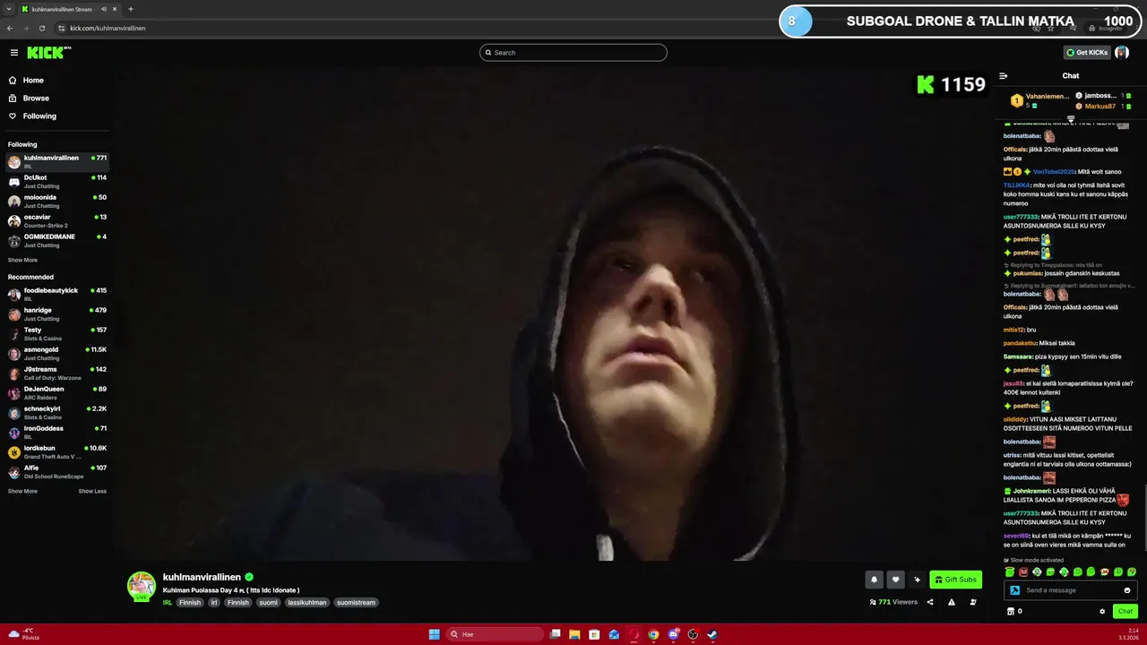Image resolution: width=1147 pixels, height=645 pixels.
Task: Open moloonida followed channel
Action: (x=56, y=201)
